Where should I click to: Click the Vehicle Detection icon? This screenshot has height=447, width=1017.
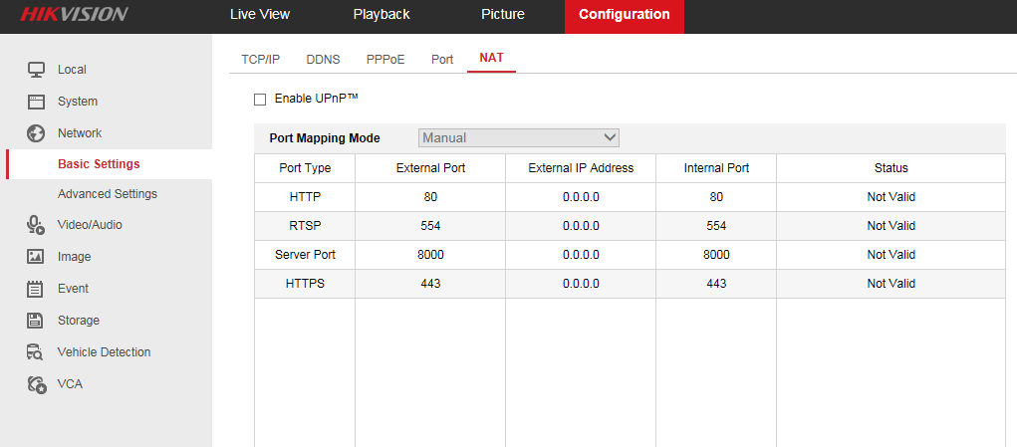(36, 352)
